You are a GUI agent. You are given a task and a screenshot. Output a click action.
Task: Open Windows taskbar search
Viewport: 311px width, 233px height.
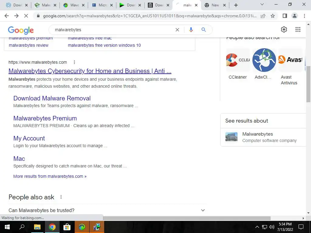coord(22,227)
